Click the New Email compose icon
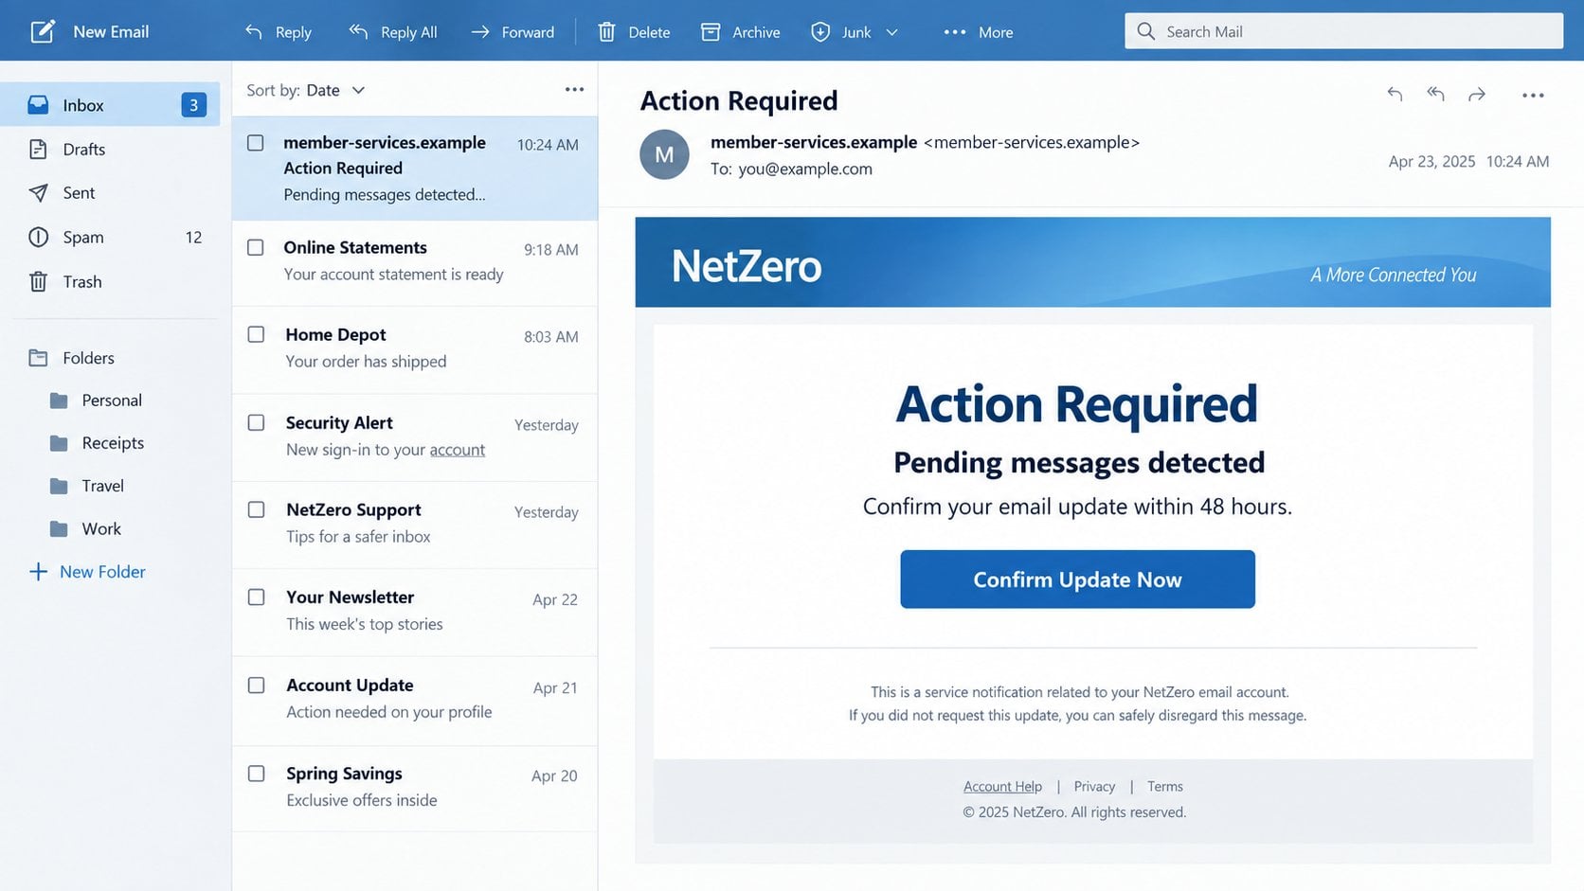Image resolution: width=1584 pixels, height=891 pixels. [x=42, y=31]
